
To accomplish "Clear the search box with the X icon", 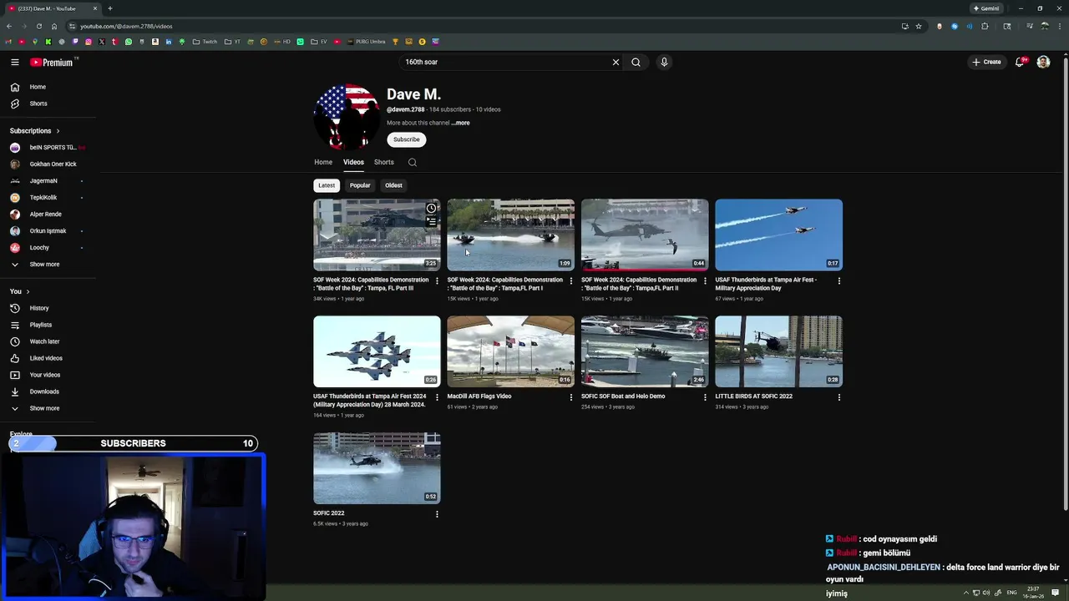I will 616,62.
